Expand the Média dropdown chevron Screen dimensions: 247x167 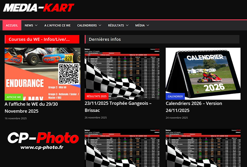(x=148, y=25)
